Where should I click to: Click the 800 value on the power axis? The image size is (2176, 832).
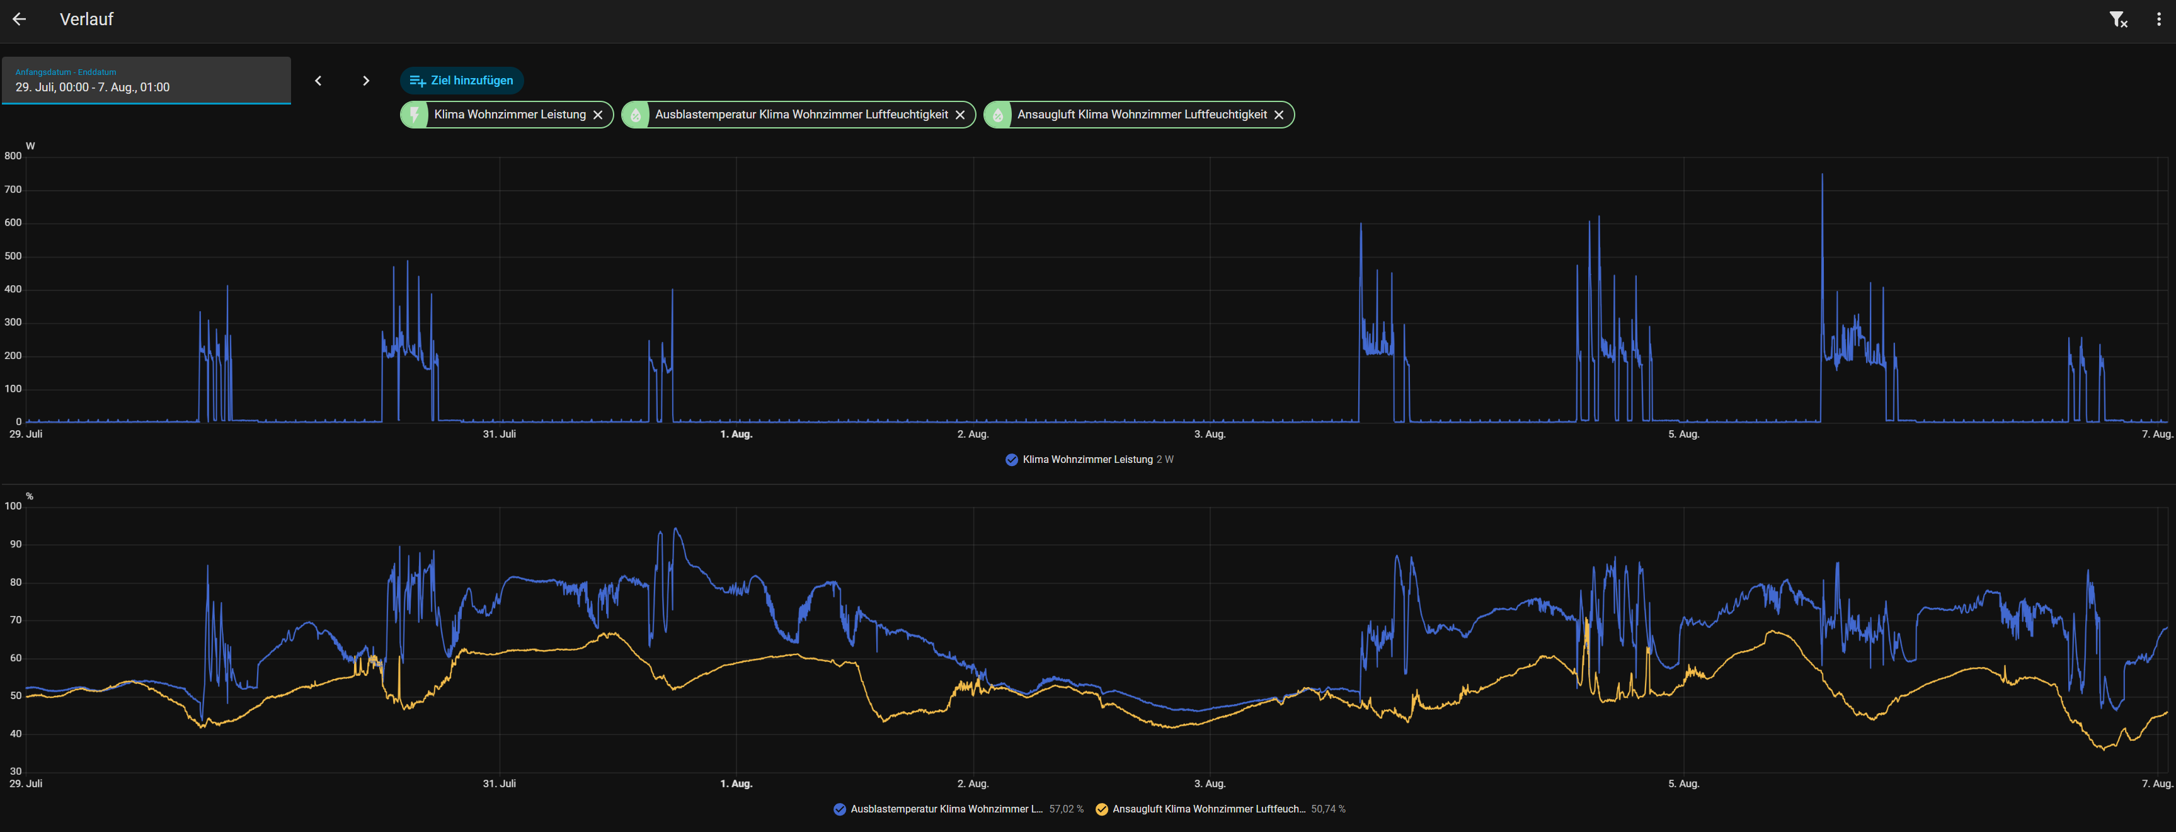tap(13, 156)
